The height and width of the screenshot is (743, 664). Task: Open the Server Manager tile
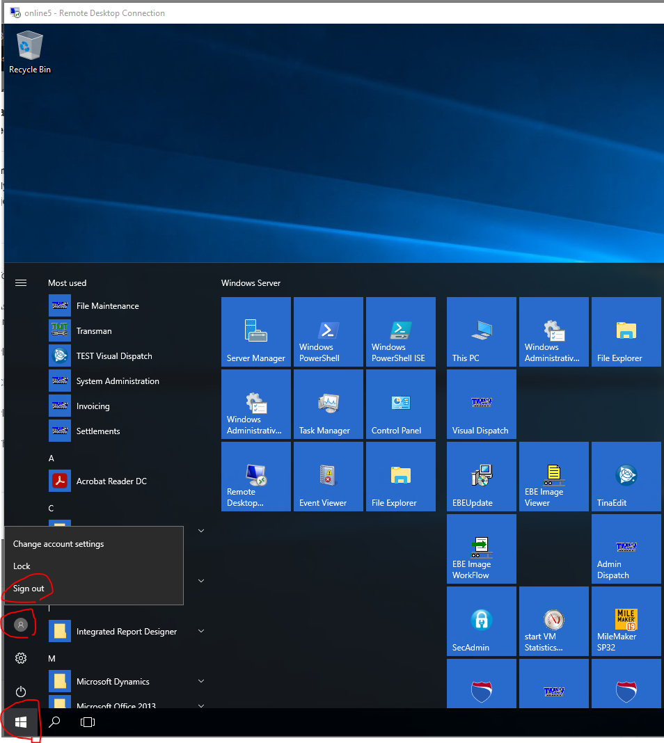coord(256,332)
